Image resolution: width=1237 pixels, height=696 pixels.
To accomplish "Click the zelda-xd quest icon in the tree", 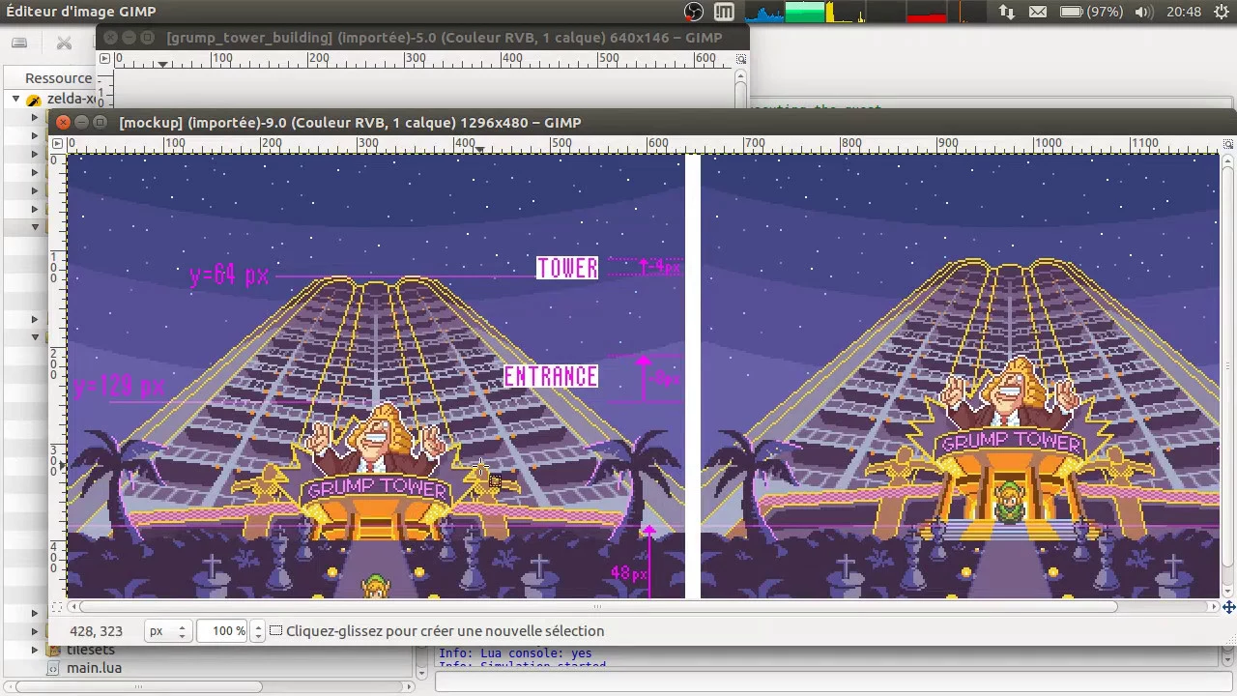I will [x=34, y=99].
